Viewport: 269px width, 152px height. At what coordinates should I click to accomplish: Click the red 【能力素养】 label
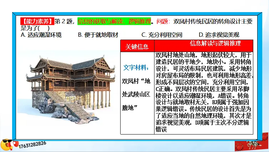pos(37,21)
